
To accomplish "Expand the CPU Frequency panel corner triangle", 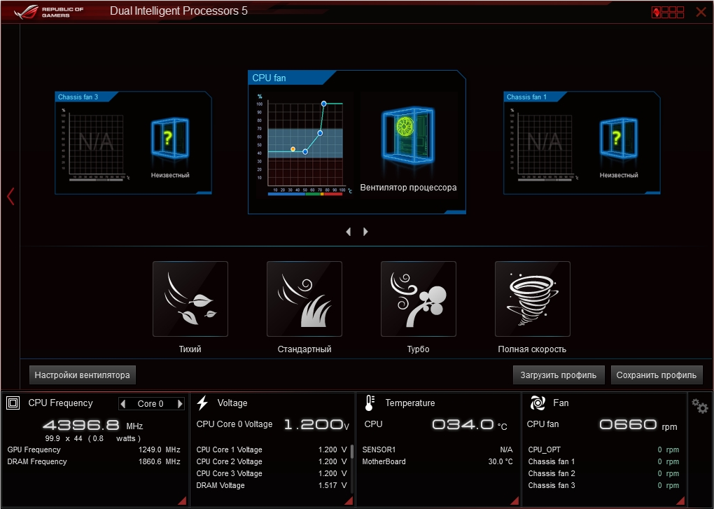I will pyautogui.click(x=182, y=501).
